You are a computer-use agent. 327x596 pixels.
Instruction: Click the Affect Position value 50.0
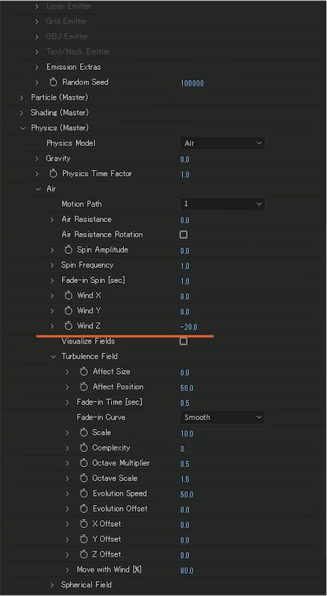(x=187, y=388)
